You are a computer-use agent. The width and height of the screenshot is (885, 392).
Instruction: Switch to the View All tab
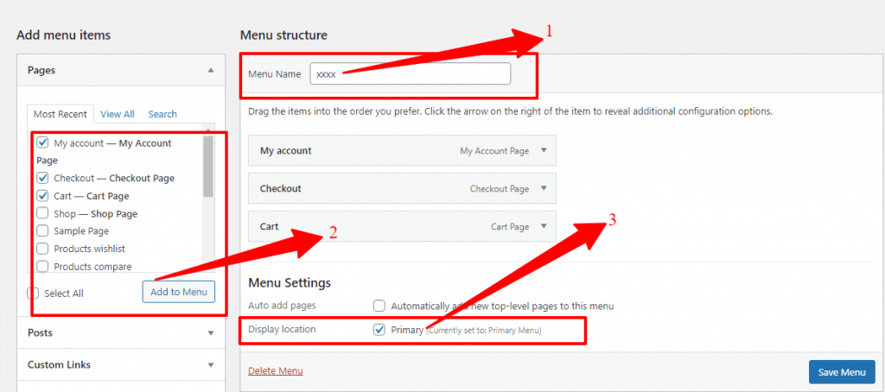[118, 114]
